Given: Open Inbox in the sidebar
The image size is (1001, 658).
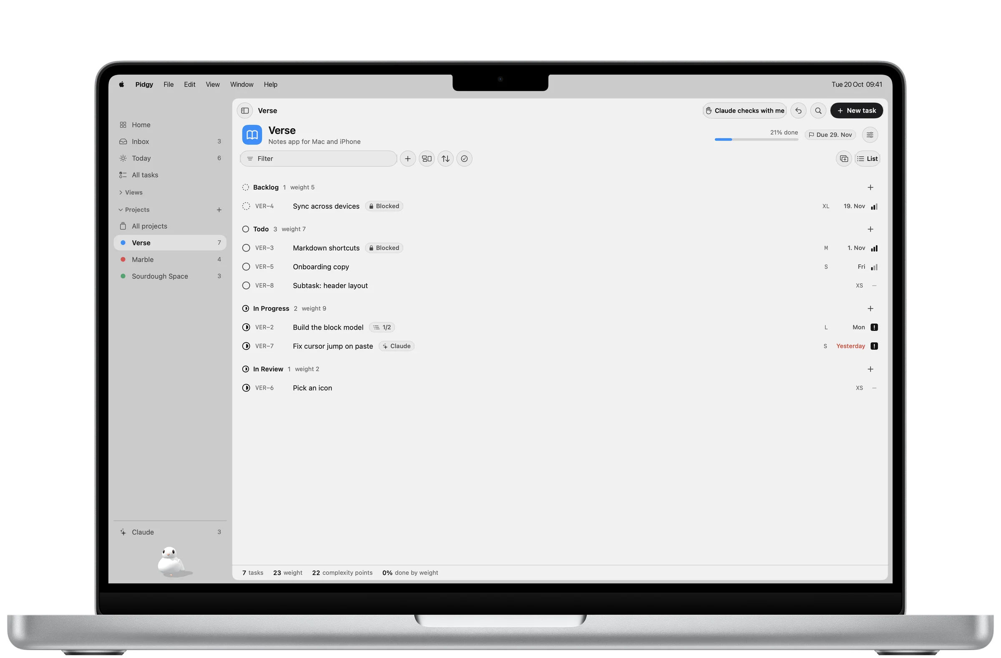Looking at the screenshot, I should [170, 142].
